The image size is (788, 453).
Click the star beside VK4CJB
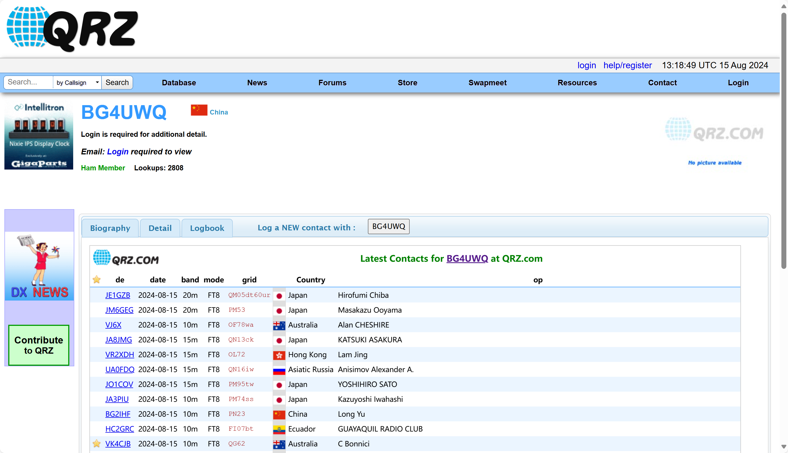click(x=97, y=443)
